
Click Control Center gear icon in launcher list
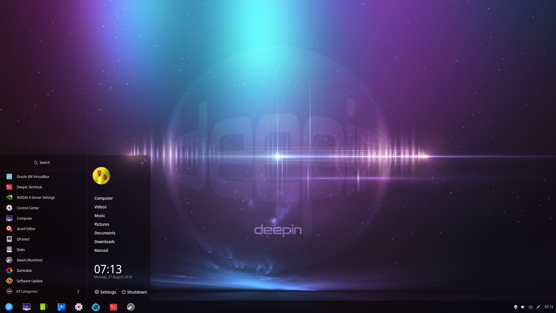click(9, 208)
